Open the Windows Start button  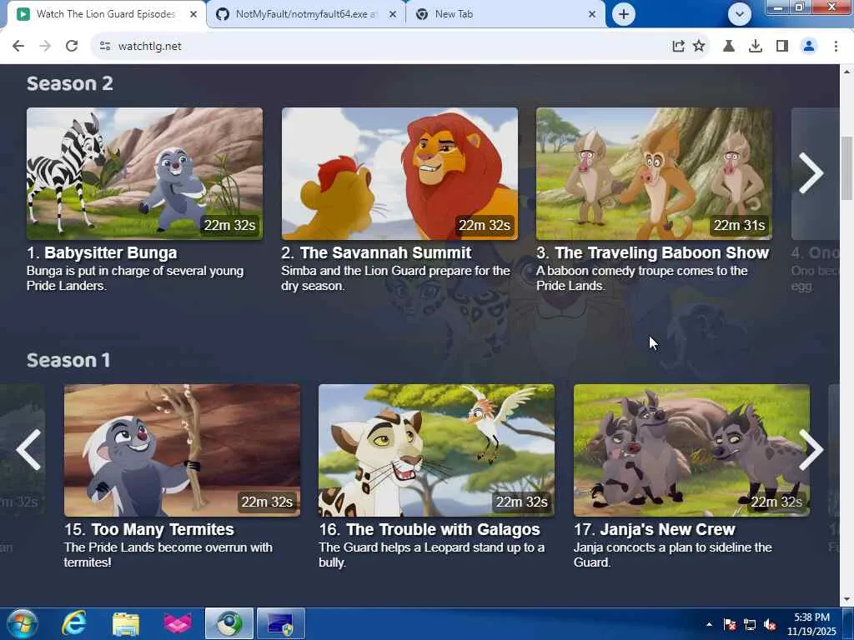(22, 623)
